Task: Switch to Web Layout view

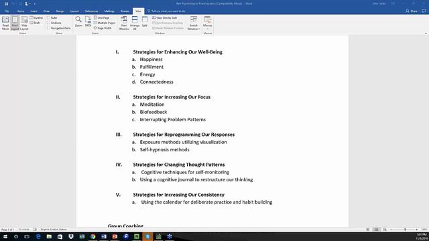Action: coord(24,23)
